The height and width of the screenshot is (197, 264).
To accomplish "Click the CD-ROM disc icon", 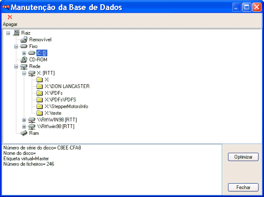I will pos(24,60).
